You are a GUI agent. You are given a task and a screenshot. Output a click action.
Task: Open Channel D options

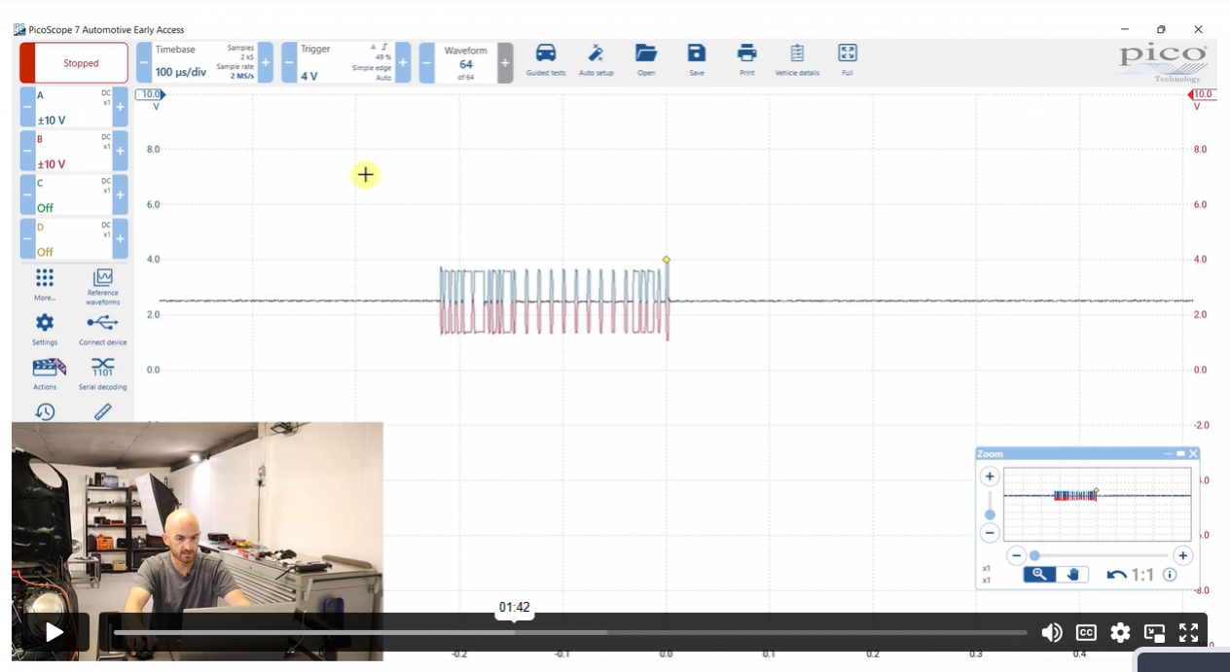point(74,238)
